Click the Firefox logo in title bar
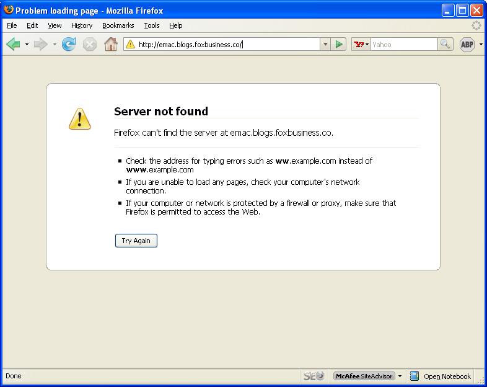487x387 pixels. [9, 10]
